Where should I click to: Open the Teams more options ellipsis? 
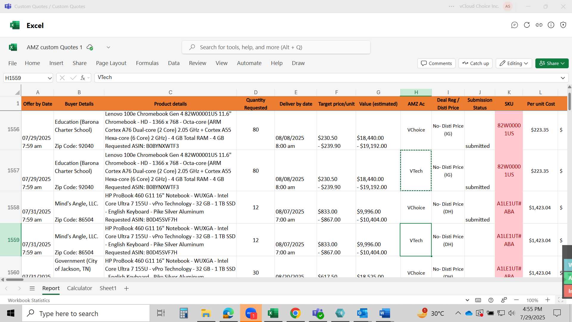pos(452,6)
